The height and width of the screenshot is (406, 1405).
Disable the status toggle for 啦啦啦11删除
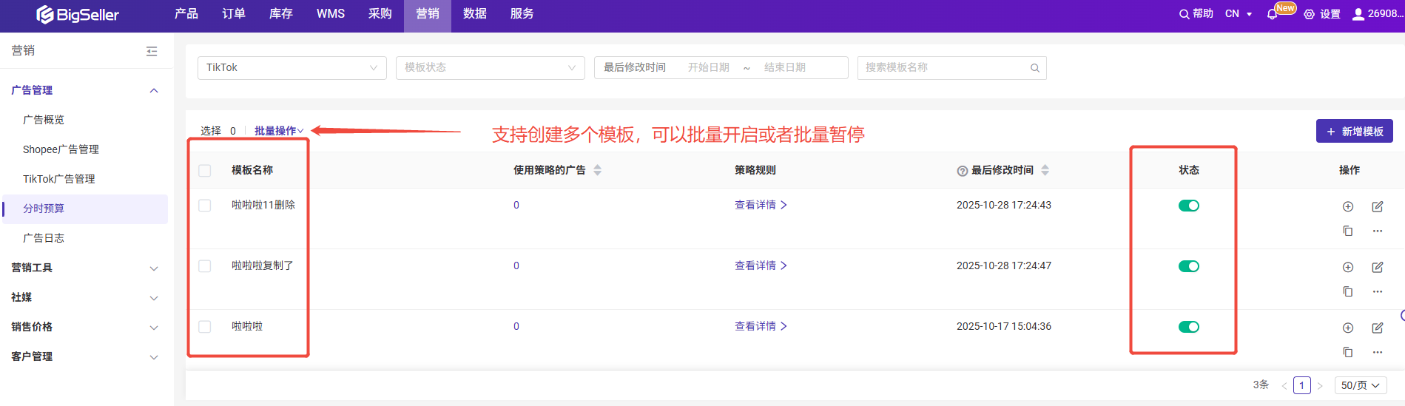1188,206
